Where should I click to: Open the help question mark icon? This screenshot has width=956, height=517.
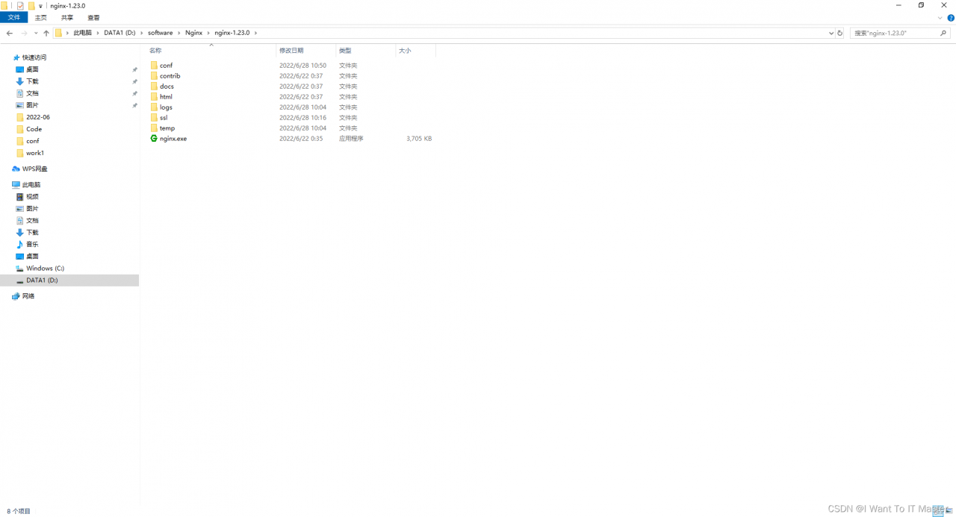click(x=951, y=17)
